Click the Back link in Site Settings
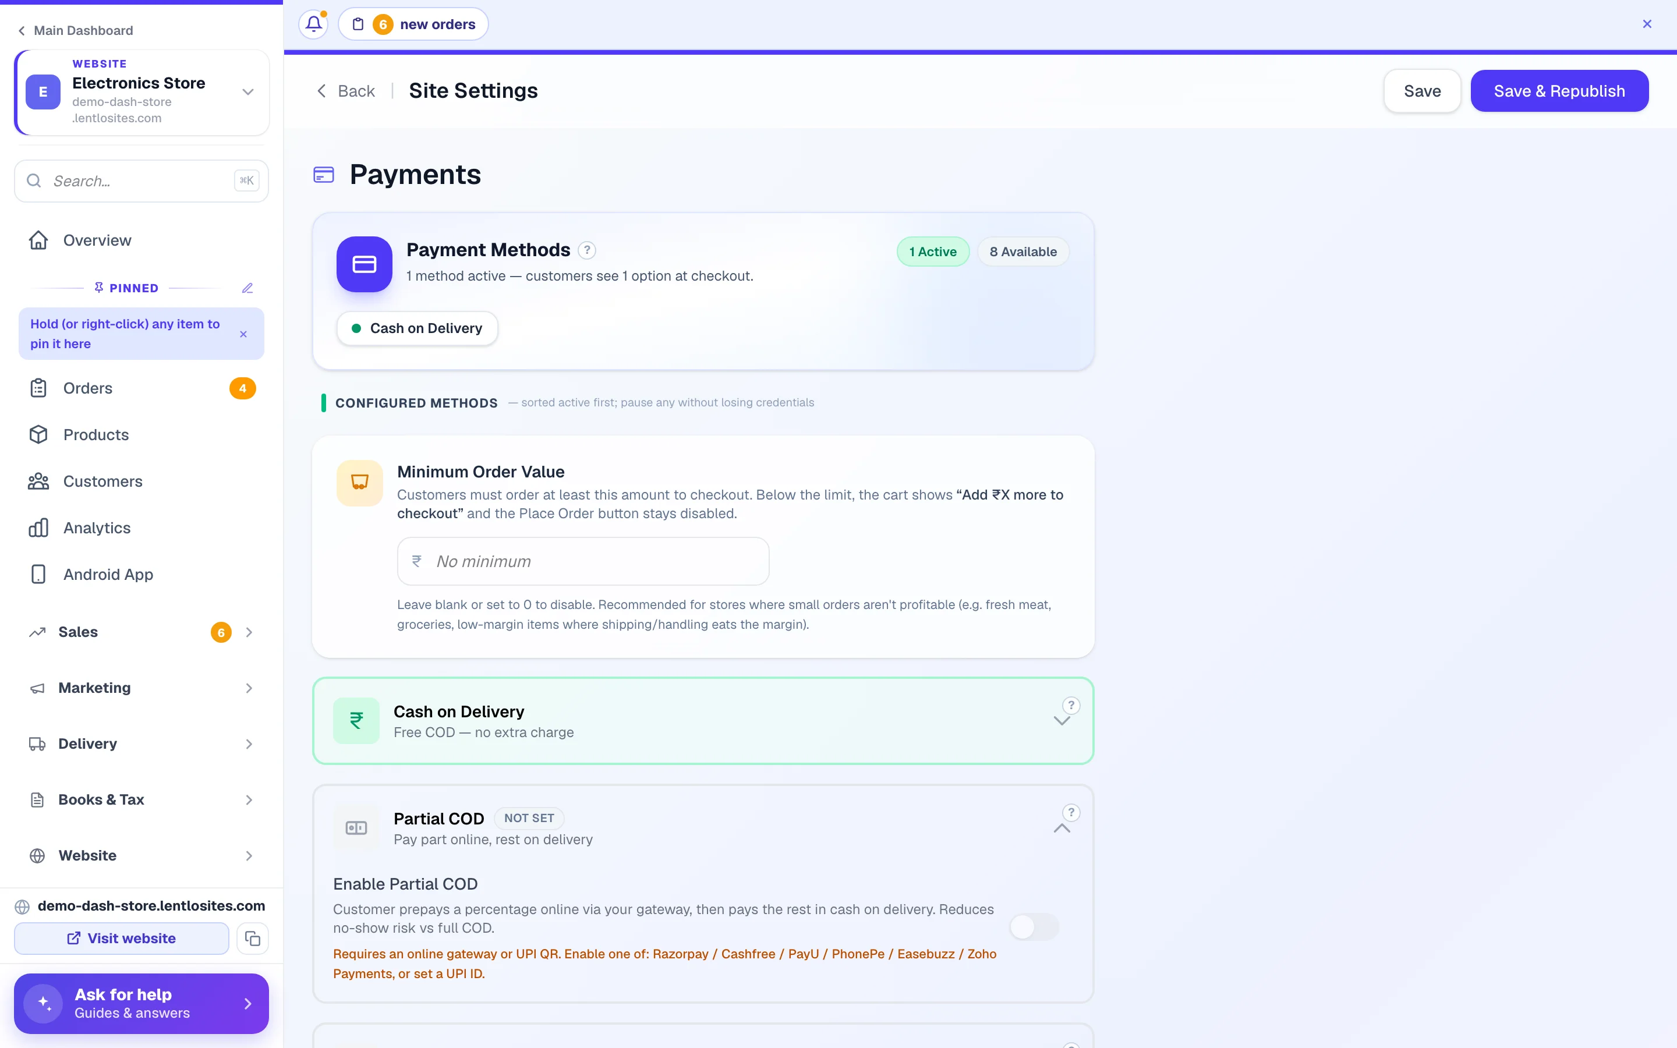This screenshot has height=1048, width=1677. (346, 91)
